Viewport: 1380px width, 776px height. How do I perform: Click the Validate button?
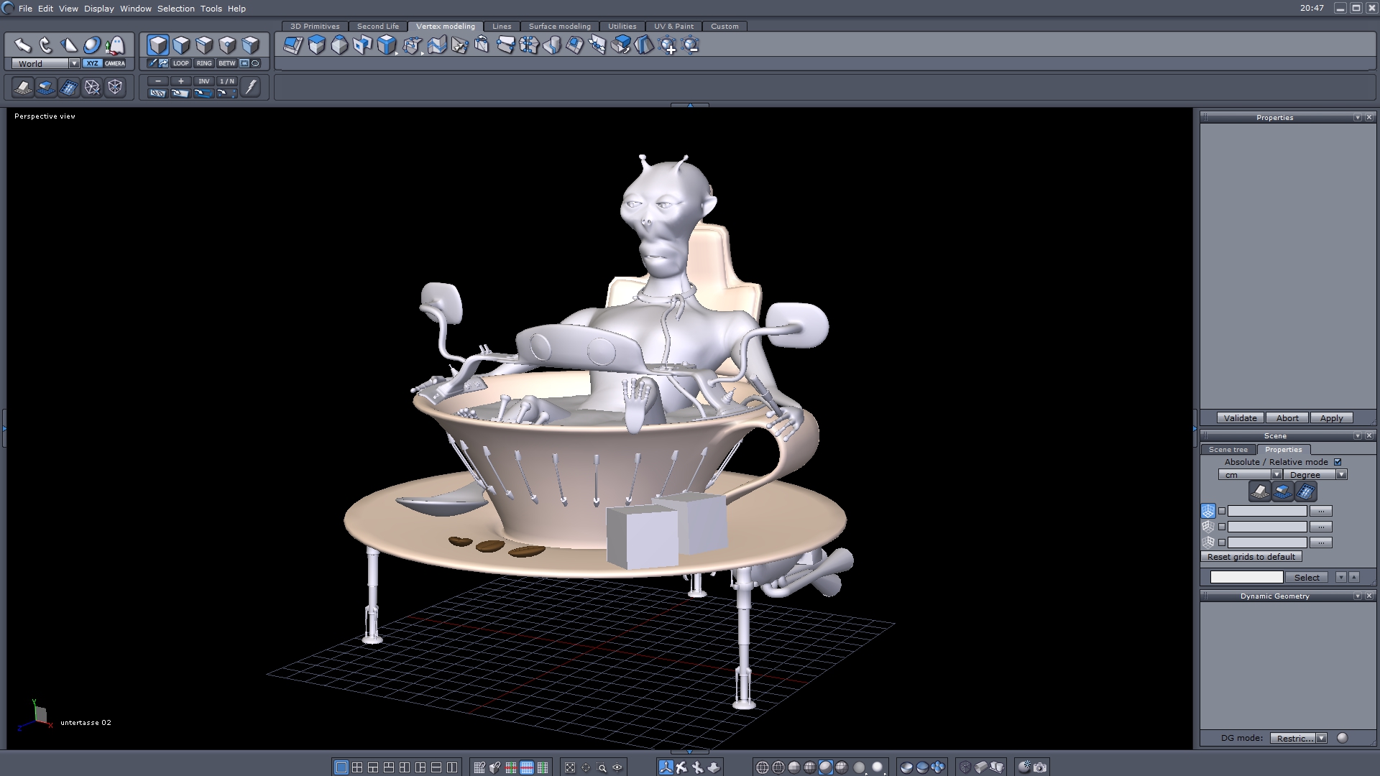pos(1240,418)
